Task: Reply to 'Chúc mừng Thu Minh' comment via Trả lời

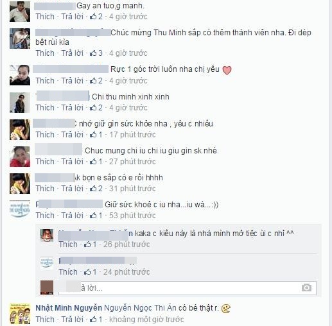Action: pyautogui.click(x=72, y=53)
